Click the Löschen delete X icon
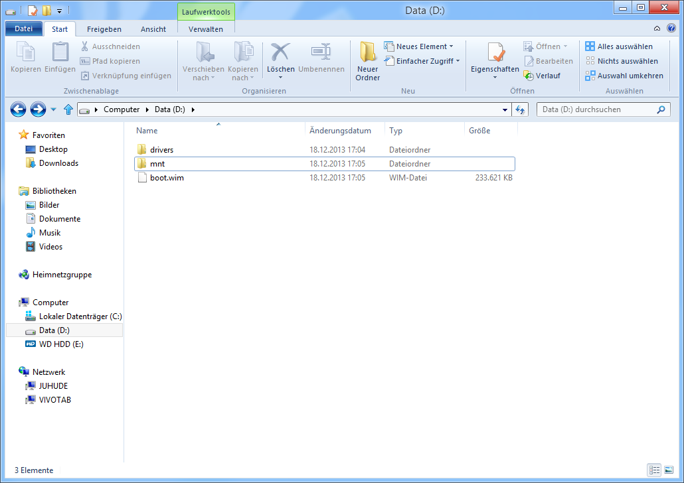The width and height of the screenshot is (684, 483). [x=280, y=52]
